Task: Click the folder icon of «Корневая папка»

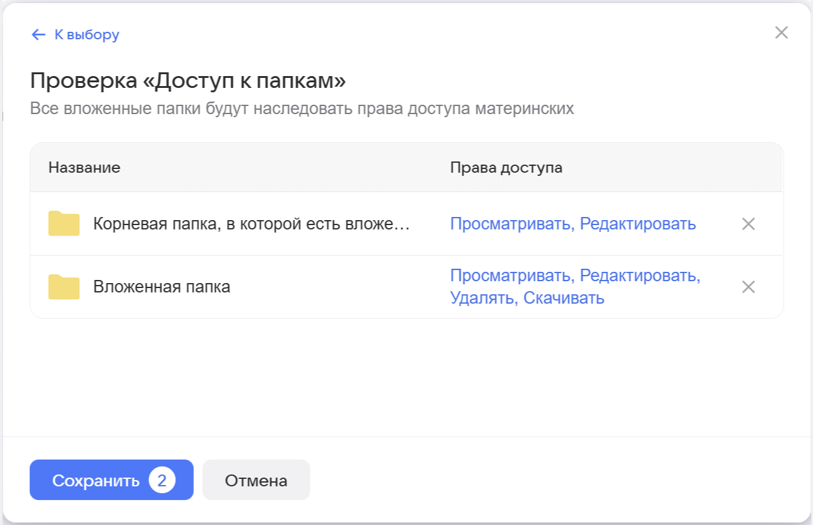Action: pyautogui.click(x=64, y=224)
